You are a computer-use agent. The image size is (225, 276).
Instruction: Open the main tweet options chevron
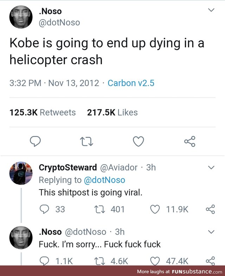[211, 10]
